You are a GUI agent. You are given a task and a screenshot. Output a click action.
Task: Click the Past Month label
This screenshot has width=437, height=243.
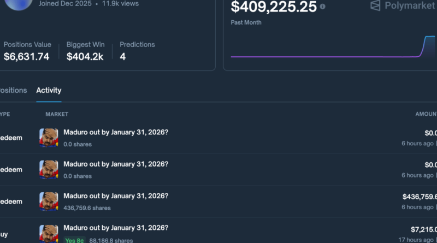point(246,22)
